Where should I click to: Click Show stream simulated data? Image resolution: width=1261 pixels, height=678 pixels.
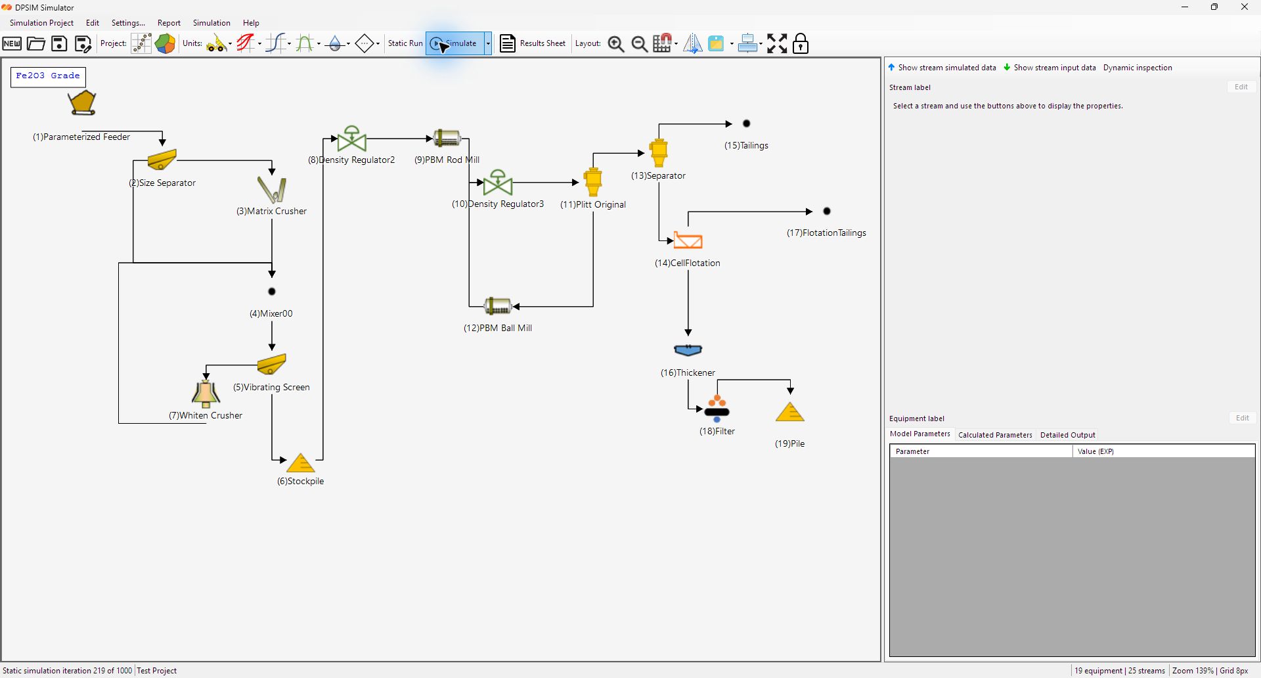pyautogui.click(x=942, y=68)
